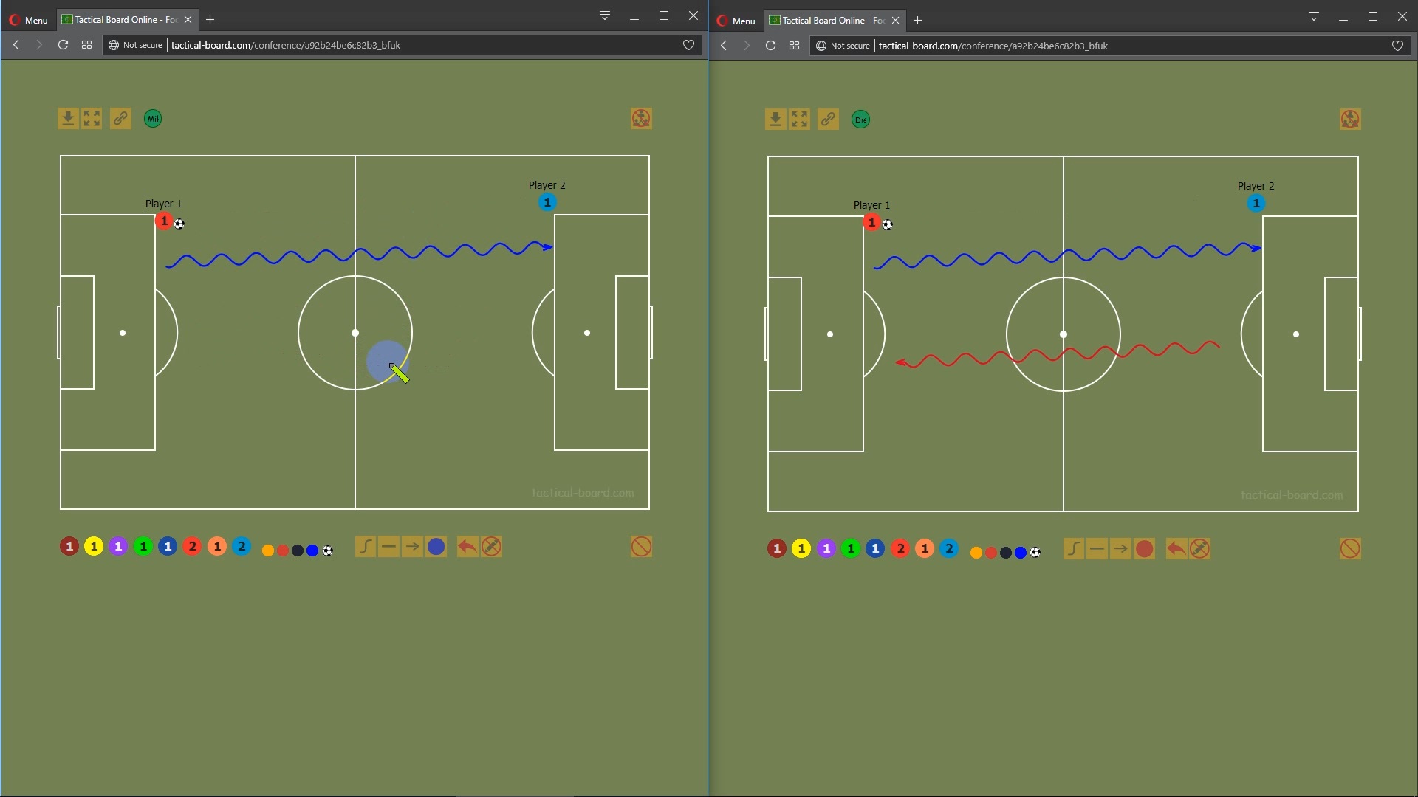
Task: Select blue Player 2 on right window field
Action: pos(1256,203)
